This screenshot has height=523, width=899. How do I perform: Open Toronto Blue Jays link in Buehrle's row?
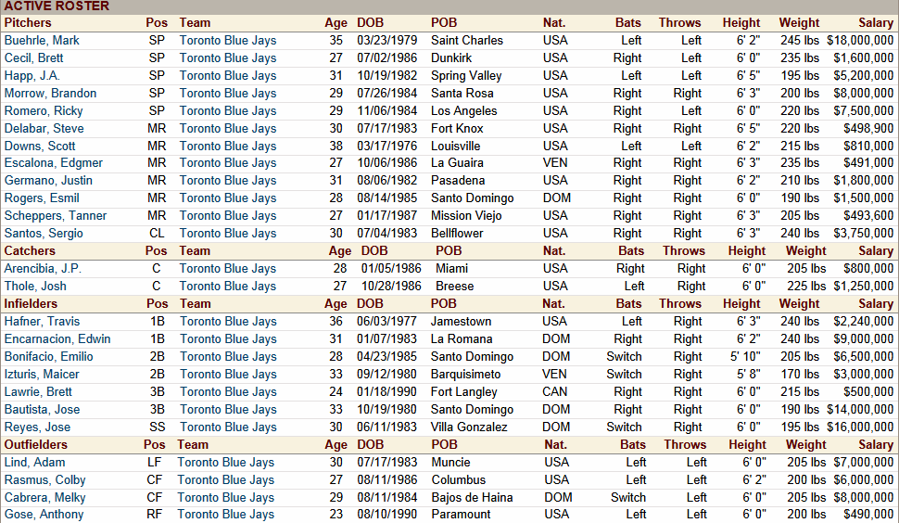[x=227, y=40]
